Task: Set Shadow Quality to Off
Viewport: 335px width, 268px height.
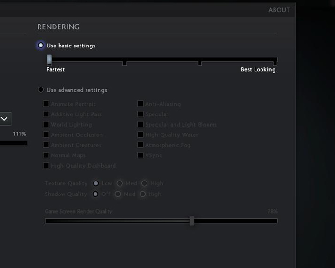Action: (x=95, y=194)
